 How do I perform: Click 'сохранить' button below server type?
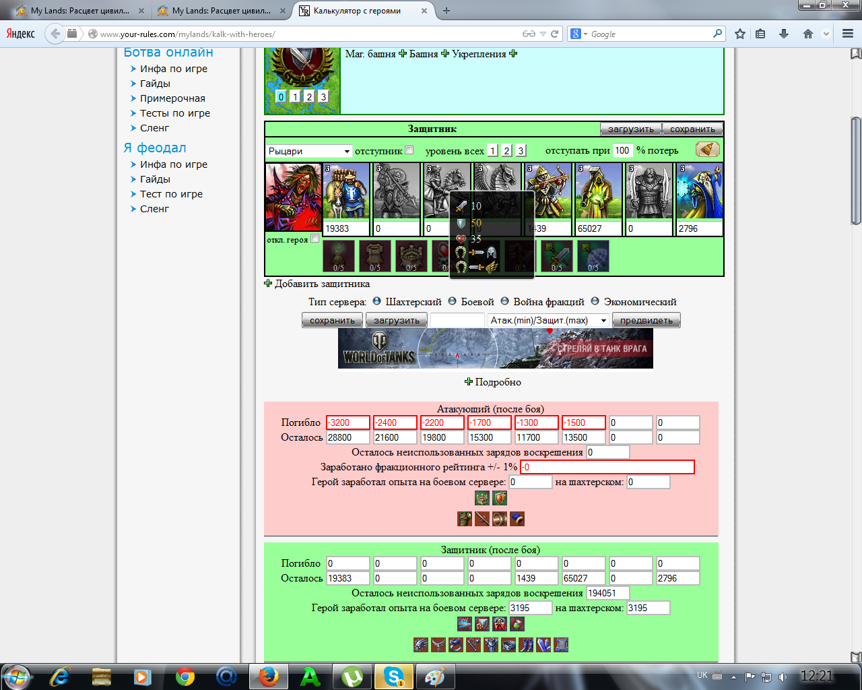pos(333,320)
